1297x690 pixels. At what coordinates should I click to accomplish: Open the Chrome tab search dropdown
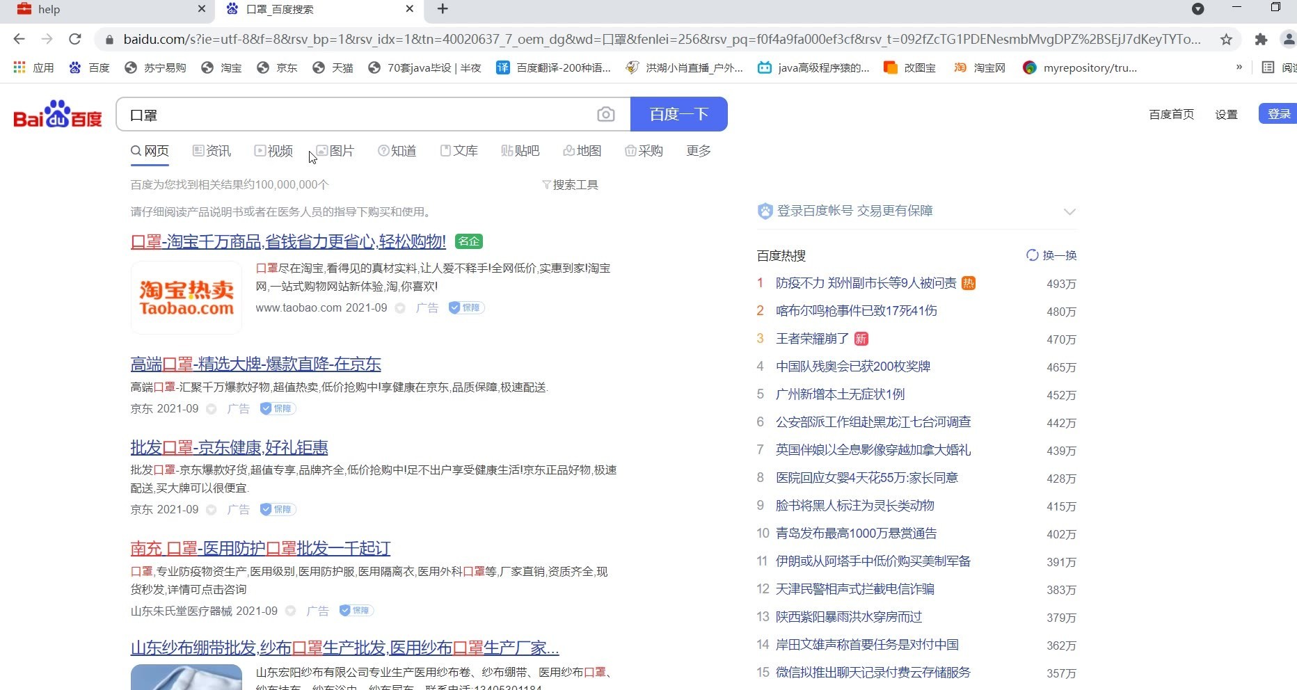pyautogui.click(x=1197, y=9)
